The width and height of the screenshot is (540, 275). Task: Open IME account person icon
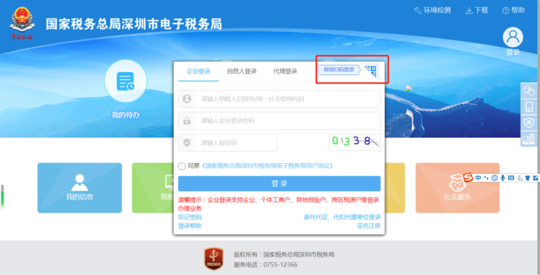pos(519,178)
